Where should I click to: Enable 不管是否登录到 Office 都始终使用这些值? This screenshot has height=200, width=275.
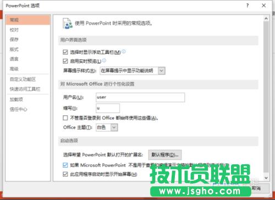[x=65, y=118]
